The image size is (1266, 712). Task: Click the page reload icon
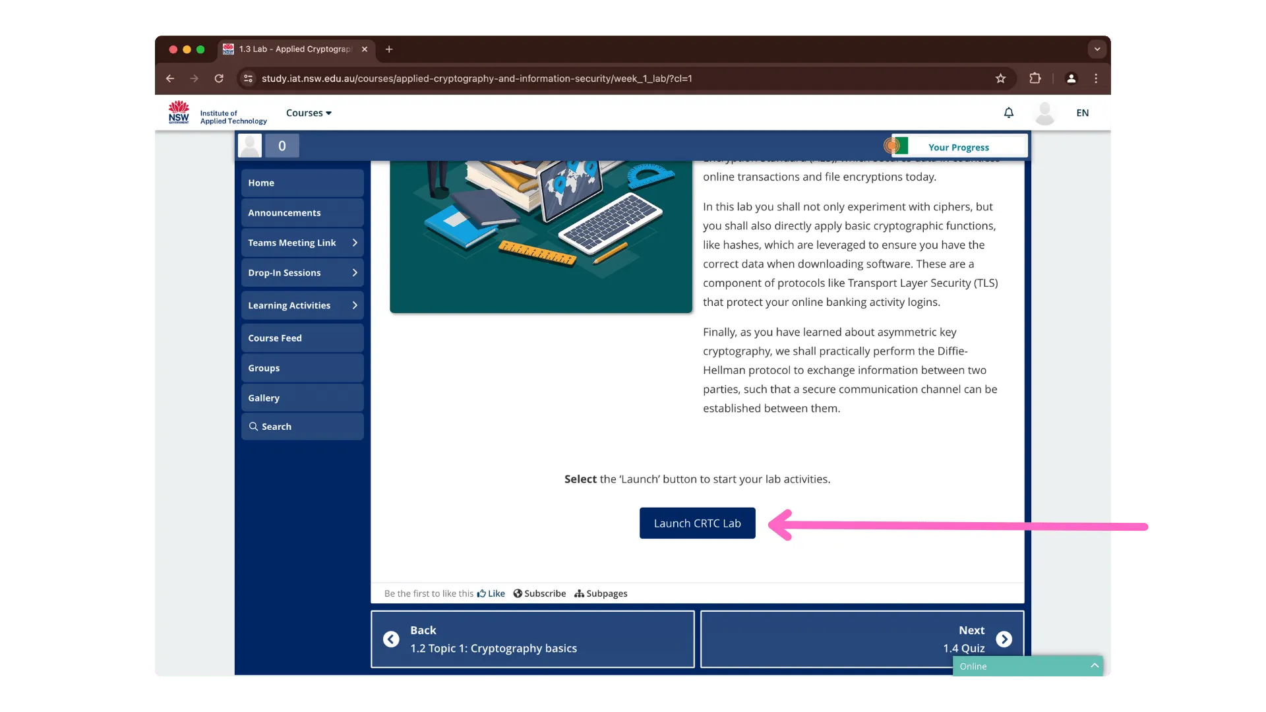[x=219, y=78]
